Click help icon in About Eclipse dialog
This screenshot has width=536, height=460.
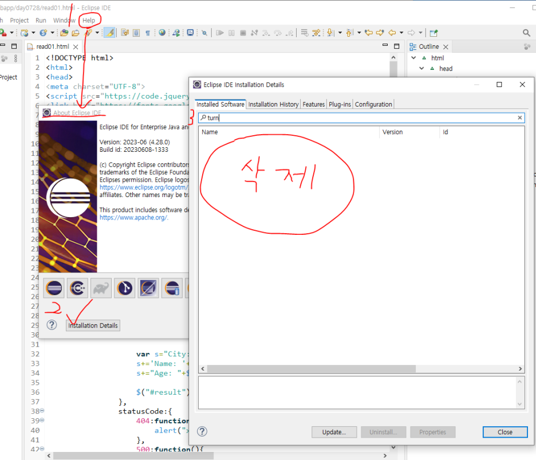(52, 325)
